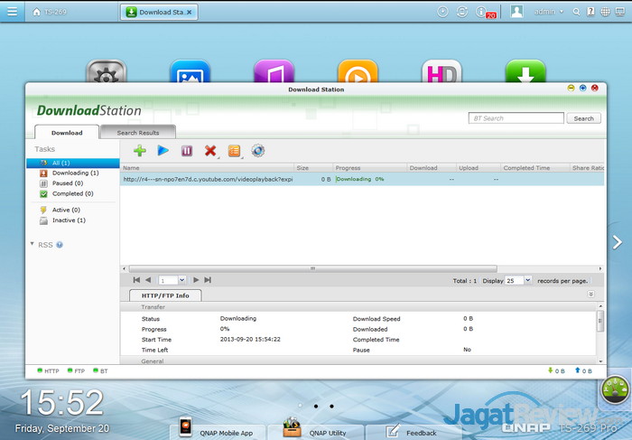The height and width of the screenshot is (440, 632).
Task: Open the main menu hamburger icon
Action: [12, 12]
